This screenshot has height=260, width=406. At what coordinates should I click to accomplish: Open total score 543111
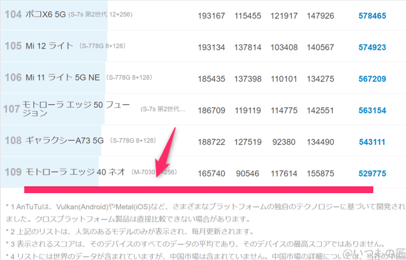point(372,142)
